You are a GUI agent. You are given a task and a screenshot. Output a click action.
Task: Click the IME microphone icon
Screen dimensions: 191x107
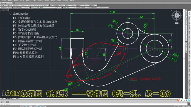coord(186,100)
